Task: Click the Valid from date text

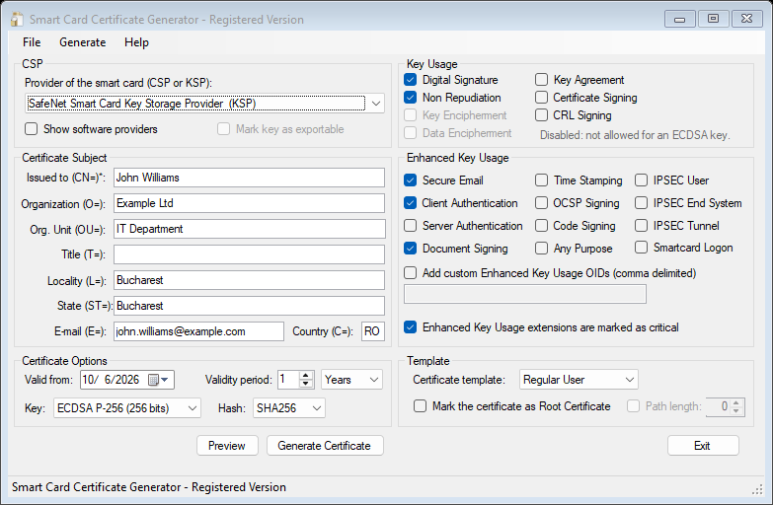Action: [x=112, y=380]
